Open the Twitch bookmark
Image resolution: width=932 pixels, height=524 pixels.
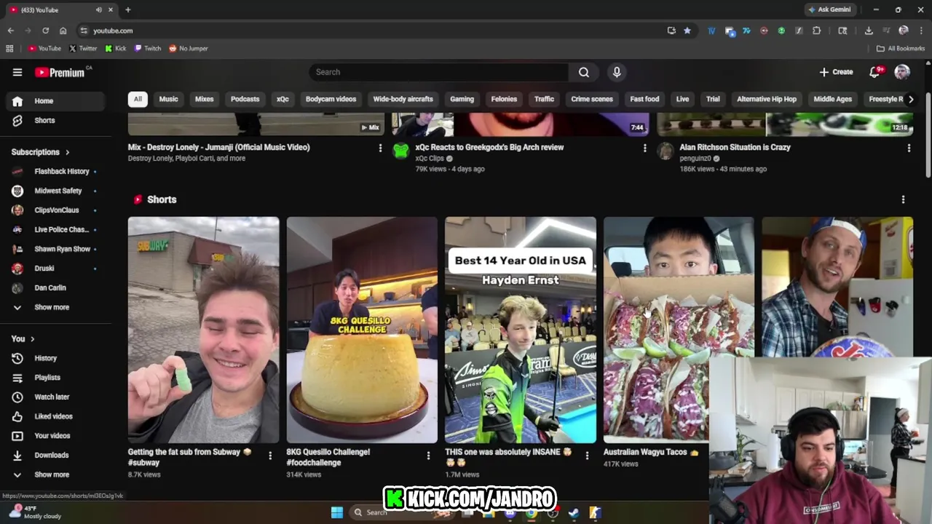click(x=148, y=49)
